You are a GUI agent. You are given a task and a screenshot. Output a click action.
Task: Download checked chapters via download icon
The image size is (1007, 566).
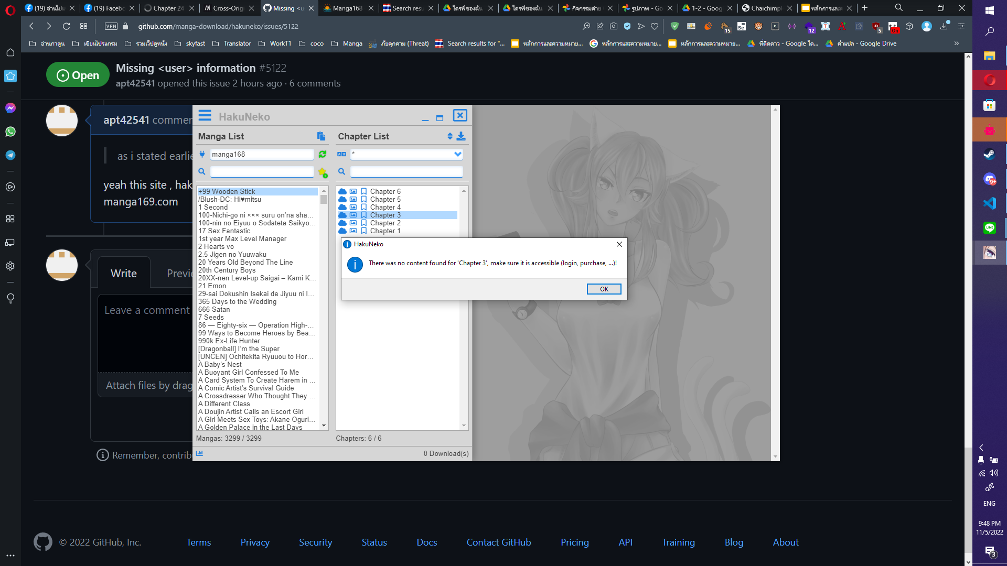[x=461, y=136]
